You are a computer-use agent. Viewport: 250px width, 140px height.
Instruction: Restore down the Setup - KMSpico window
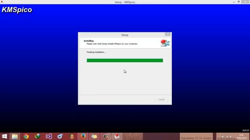239,2
